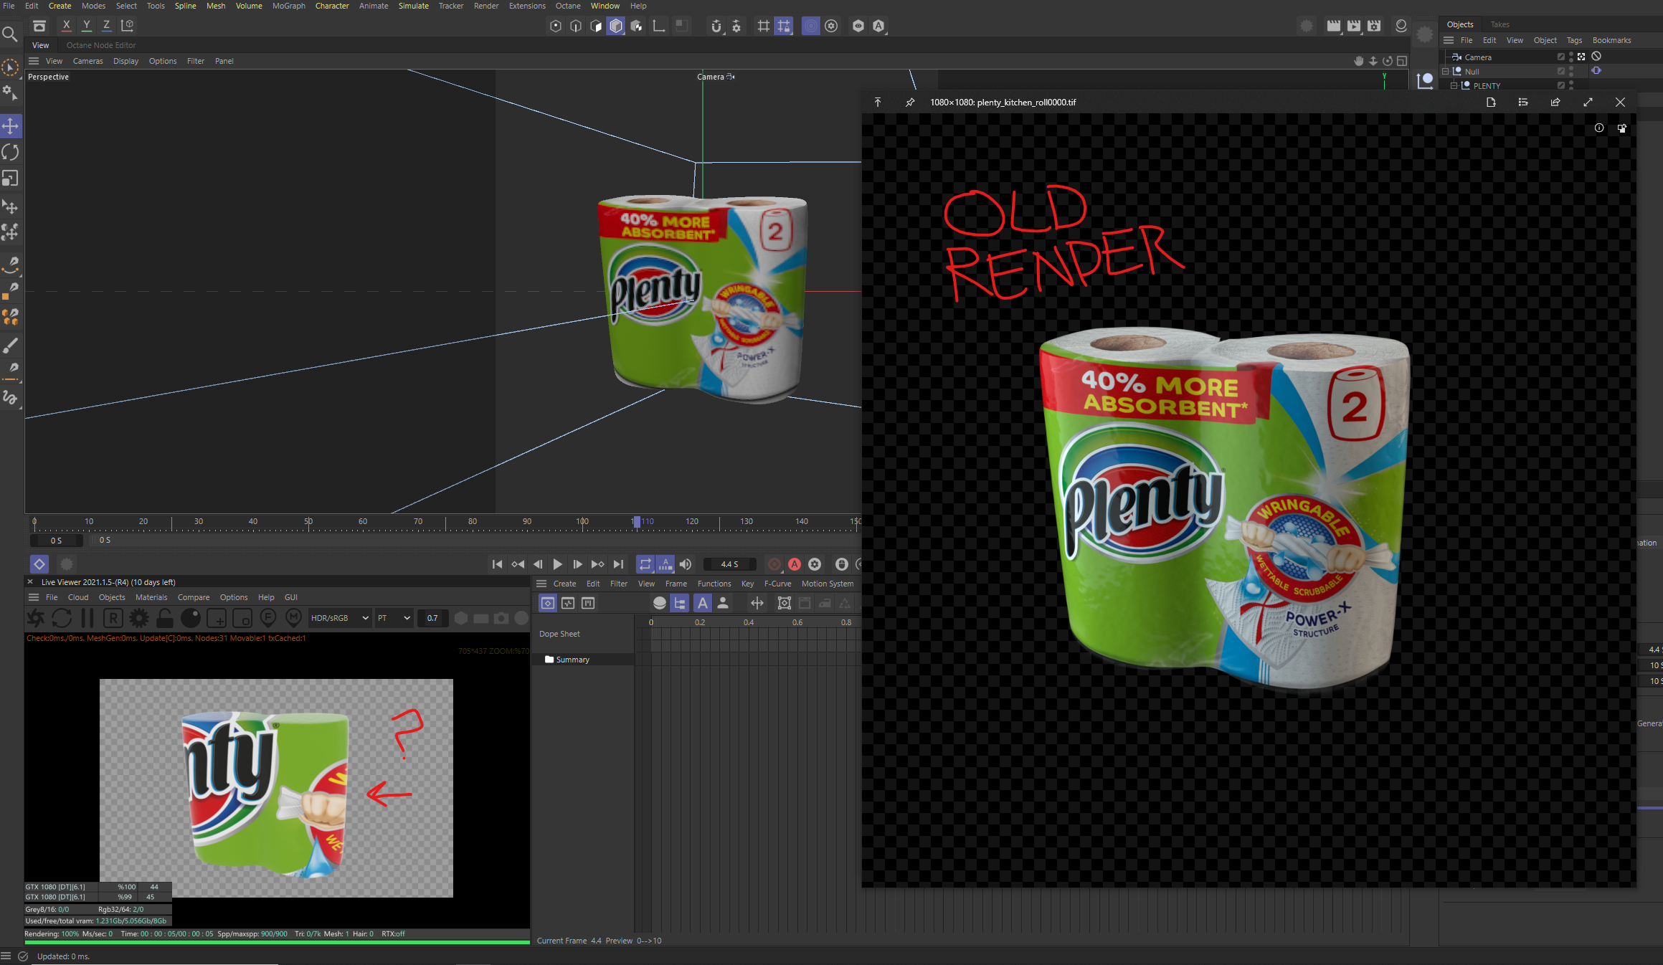The width and height of the screenshot is (1663, 965).
Task: Pick material with the Live Viewer M icon
Action: pos(294,618)
